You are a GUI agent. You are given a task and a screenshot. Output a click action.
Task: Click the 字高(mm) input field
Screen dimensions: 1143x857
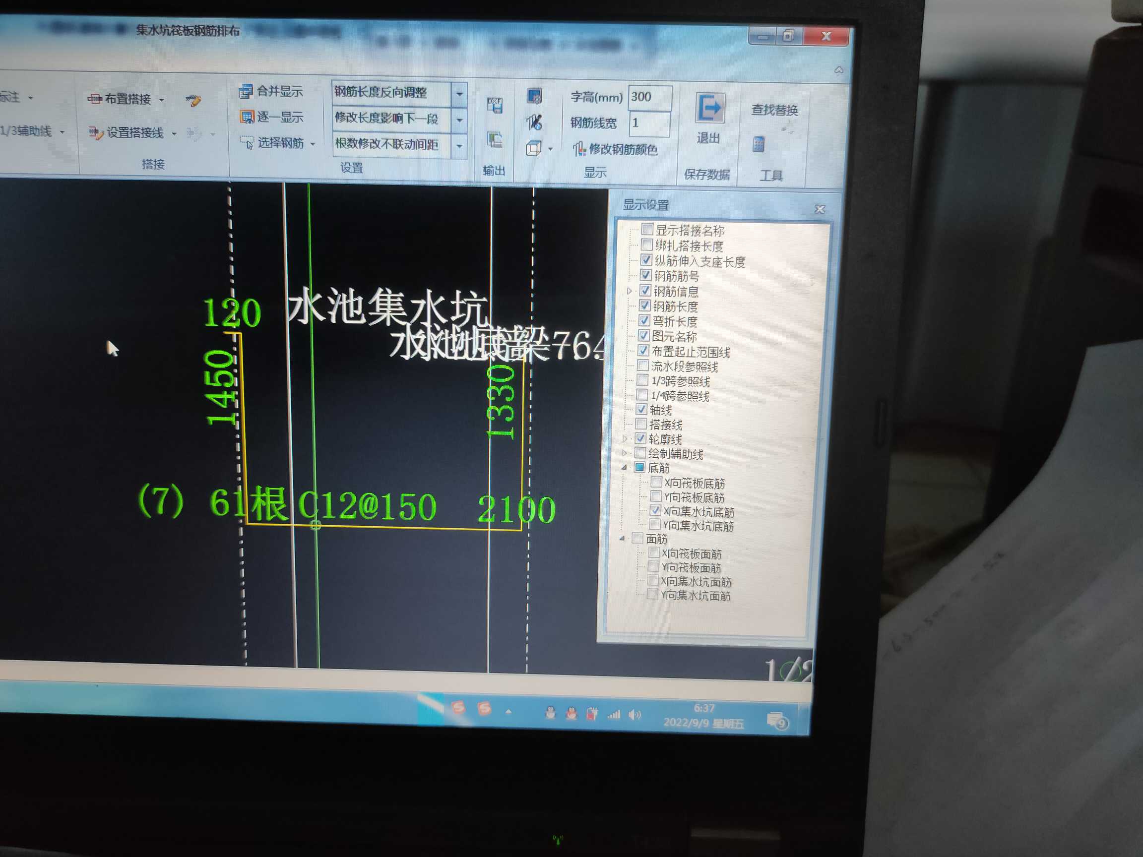[650, 97]
